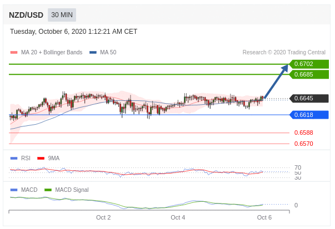Click the 0.6645 current price tag
Screen dimensions: 335x229
pyautogui.click(x=309, y=98)
